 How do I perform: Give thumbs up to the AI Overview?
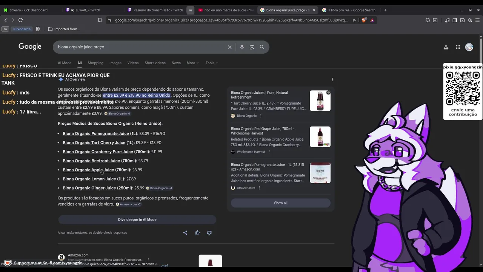[197, 233]
